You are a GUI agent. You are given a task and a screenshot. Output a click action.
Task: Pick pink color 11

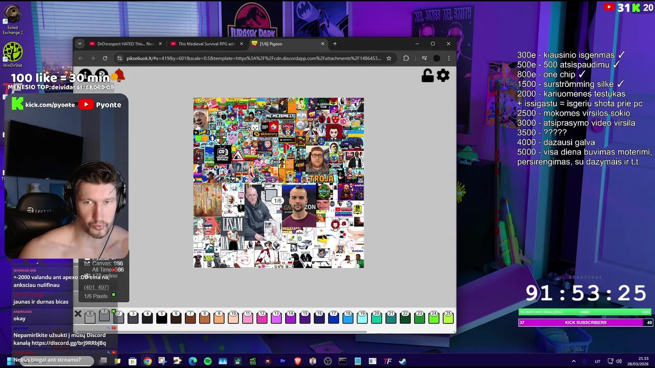tap(247, 317)
